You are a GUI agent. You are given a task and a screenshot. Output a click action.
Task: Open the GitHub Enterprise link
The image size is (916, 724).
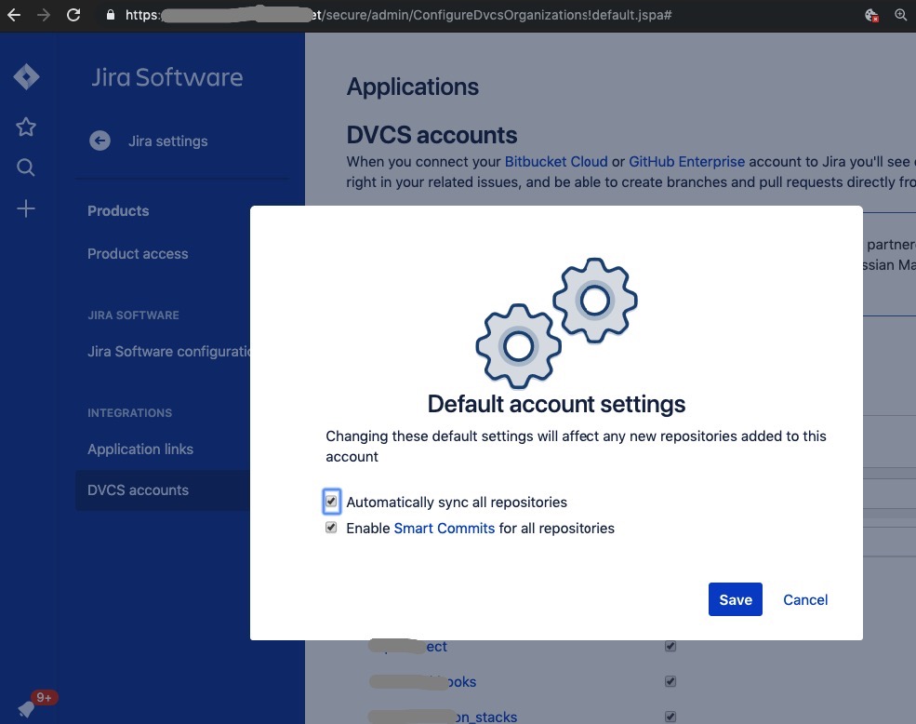pyautogui.click(x=686, y=161)
